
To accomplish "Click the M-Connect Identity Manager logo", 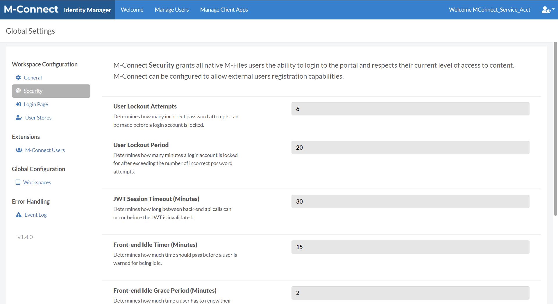I will pyautogui.click(x=58, y=10).
